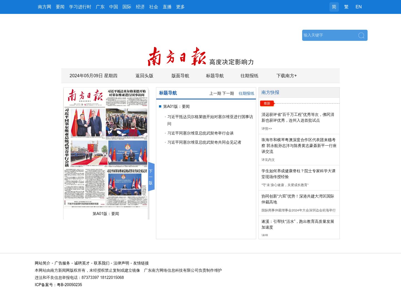Image resolution: width=401 pixels, height=300 pixels.
Task: Click section row 第A01版：要闻 in list
Action: pyautogui.click(x=176, y=107)
